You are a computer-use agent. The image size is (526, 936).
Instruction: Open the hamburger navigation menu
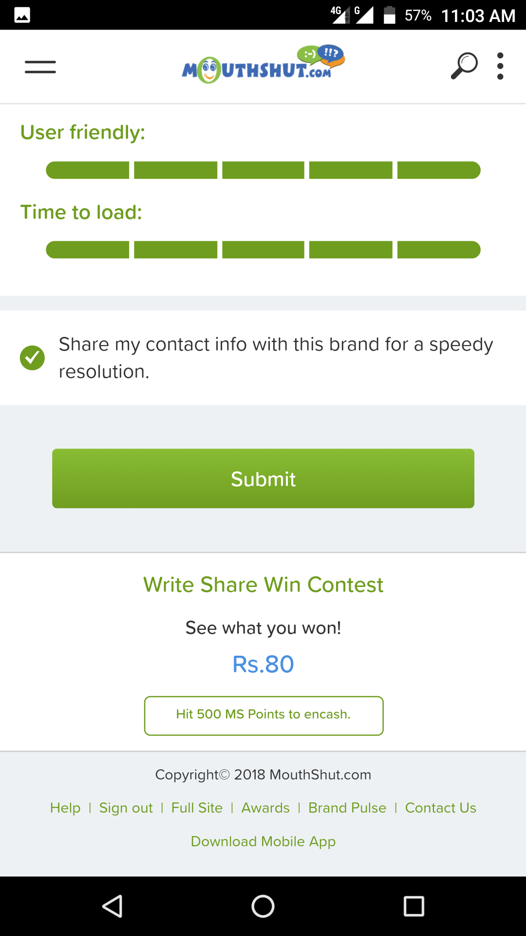[40, 67]
